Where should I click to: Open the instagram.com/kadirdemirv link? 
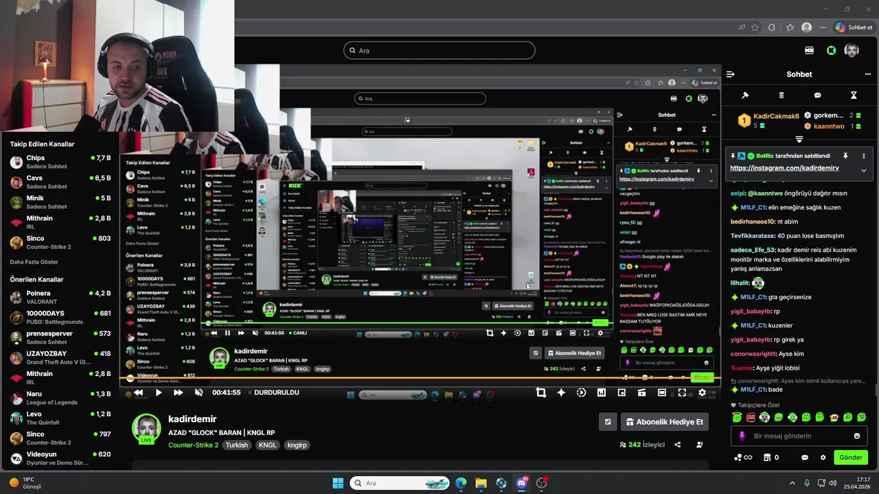pos(784,168)
